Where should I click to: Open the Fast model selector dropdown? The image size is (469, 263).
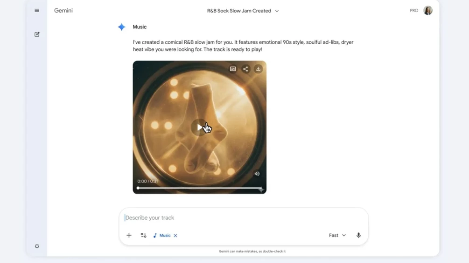337,235
